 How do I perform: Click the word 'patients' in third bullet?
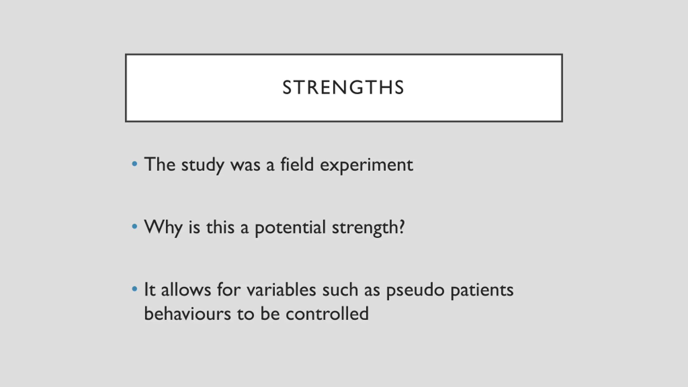tap(482, 291)
